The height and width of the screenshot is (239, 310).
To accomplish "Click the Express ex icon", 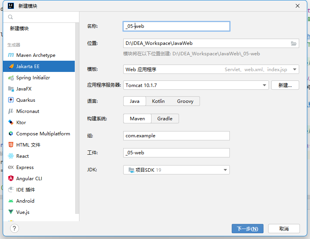I will point(11,167).
